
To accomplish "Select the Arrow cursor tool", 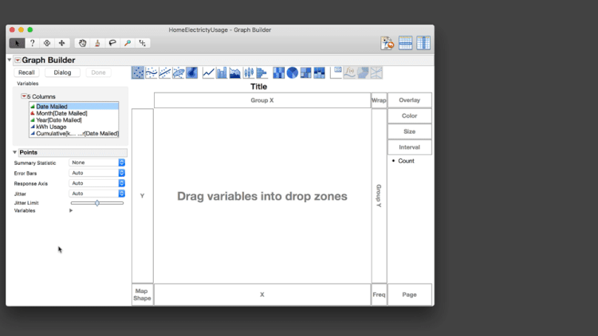I will point(18,43).
